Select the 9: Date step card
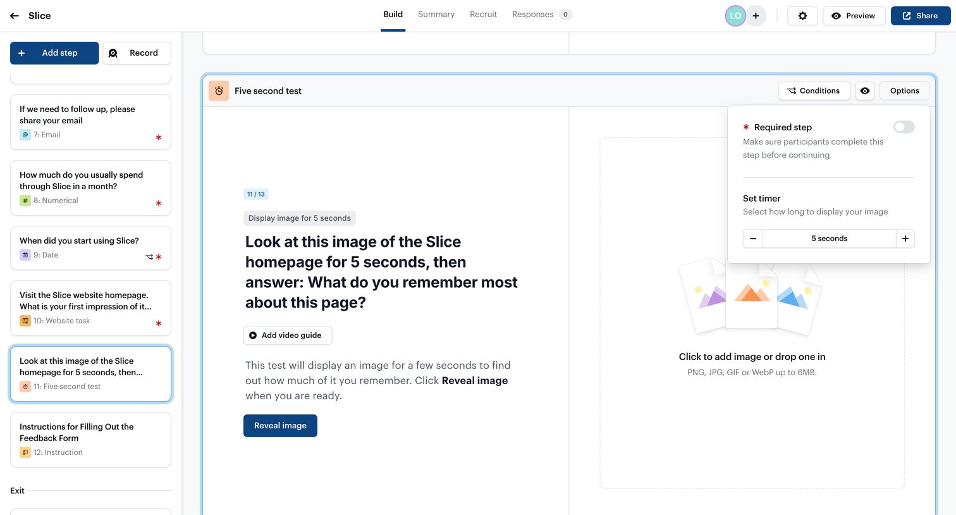Image resolution: width=956 pixels, height=515 pixels. pyautogui.click(x=90, y=248)
